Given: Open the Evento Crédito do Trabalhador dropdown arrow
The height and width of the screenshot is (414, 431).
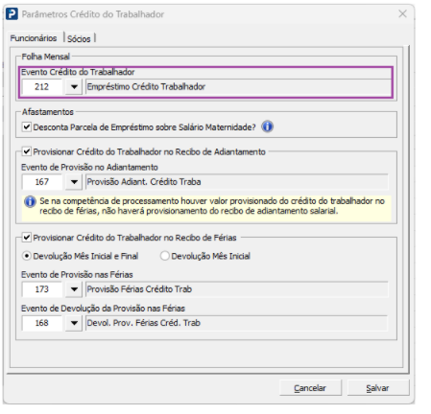Looking at the screenshot, I should pyautogui.click(x=74, y=86).
